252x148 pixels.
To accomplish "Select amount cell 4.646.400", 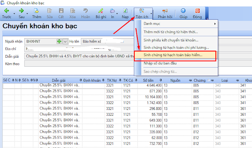I will (x=150, y=85).
